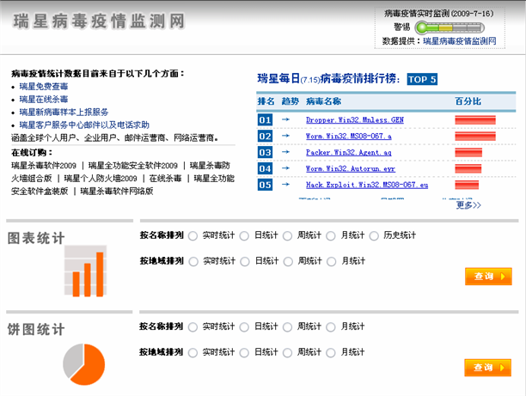
Task: Expand the ranking list with 更多>>
Action: tap(468, 205)
